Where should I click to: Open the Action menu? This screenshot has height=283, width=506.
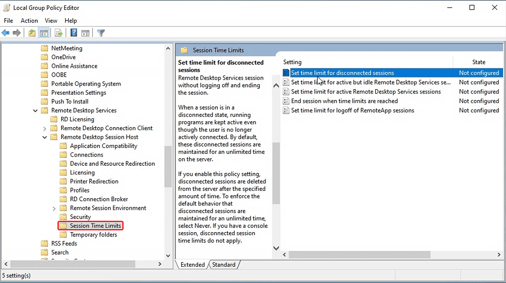29,21
